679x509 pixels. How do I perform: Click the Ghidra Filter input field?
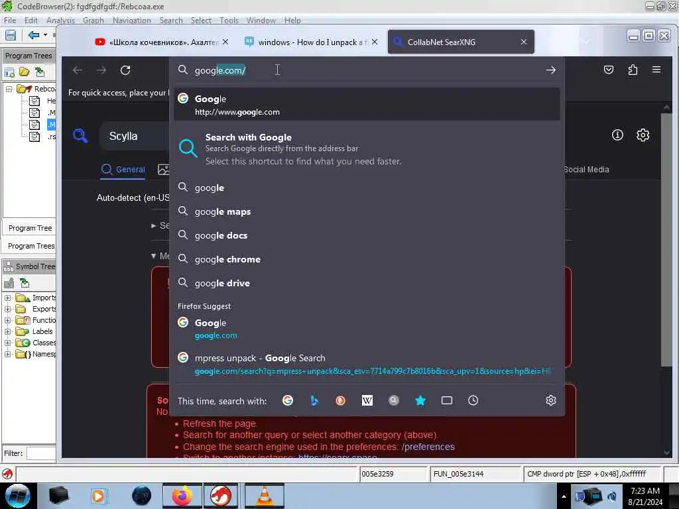pyautogui.click(x=41, y=453)
